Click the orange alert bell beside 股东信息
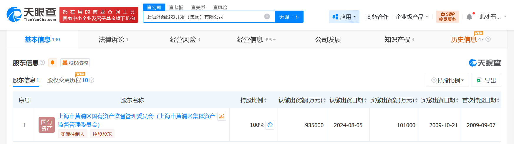 (52, 63)
